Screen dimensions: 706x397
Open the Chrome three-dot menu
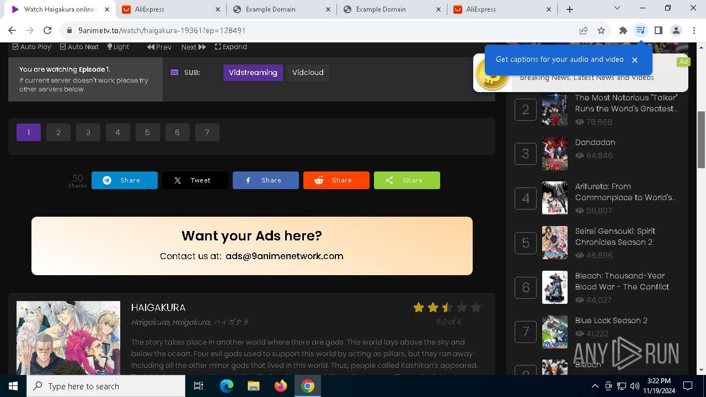coord(693,31)
